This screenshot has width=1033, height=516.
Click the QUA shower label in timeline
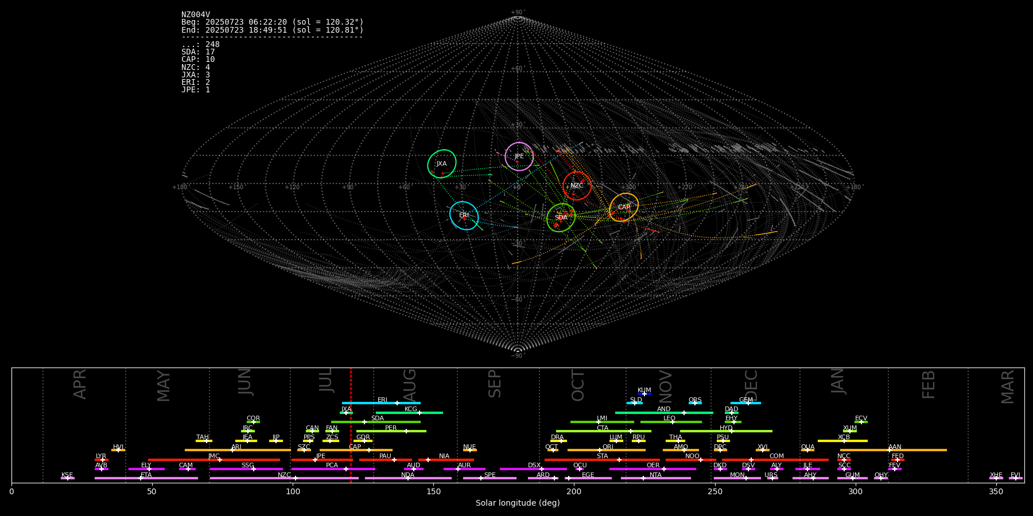coord(807,447)
